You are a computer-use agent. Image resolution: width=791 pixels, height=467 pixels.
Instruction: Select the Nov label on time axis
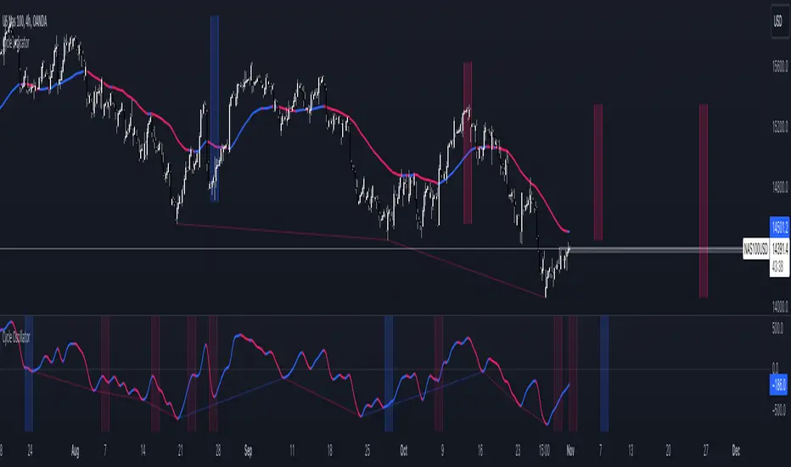[x=570, y=451]
